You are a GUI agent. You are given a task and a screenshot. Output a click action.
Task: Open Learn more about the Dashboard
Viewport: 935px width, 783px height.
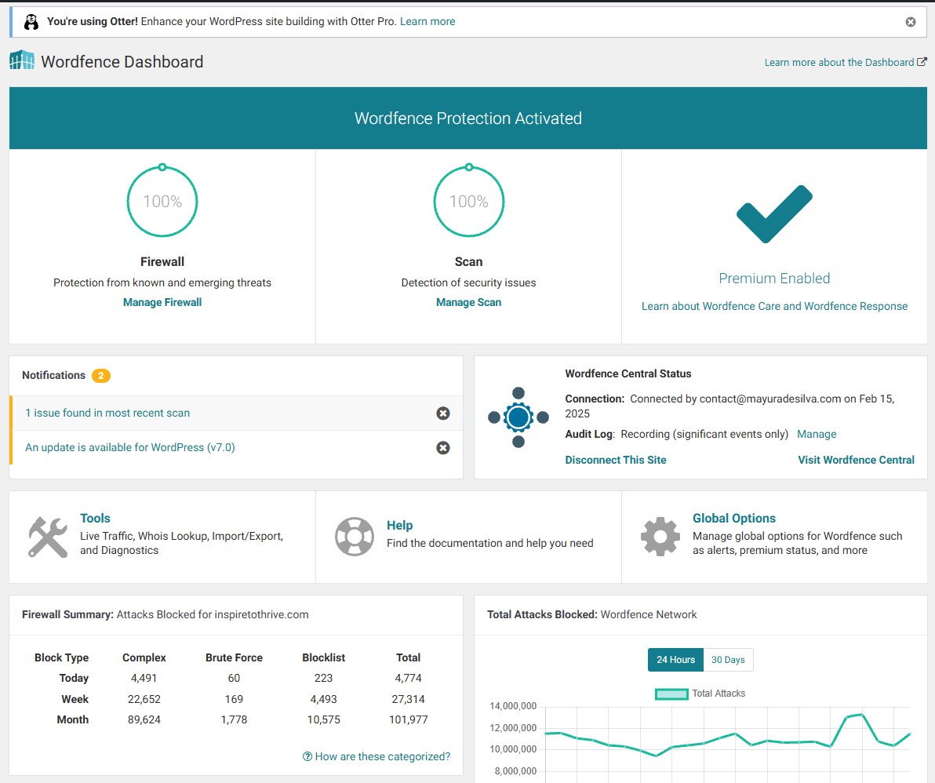coord(845,62)
